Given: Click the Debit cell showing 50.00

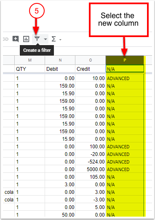Looking at the screenshot, I should click(60, 215).
